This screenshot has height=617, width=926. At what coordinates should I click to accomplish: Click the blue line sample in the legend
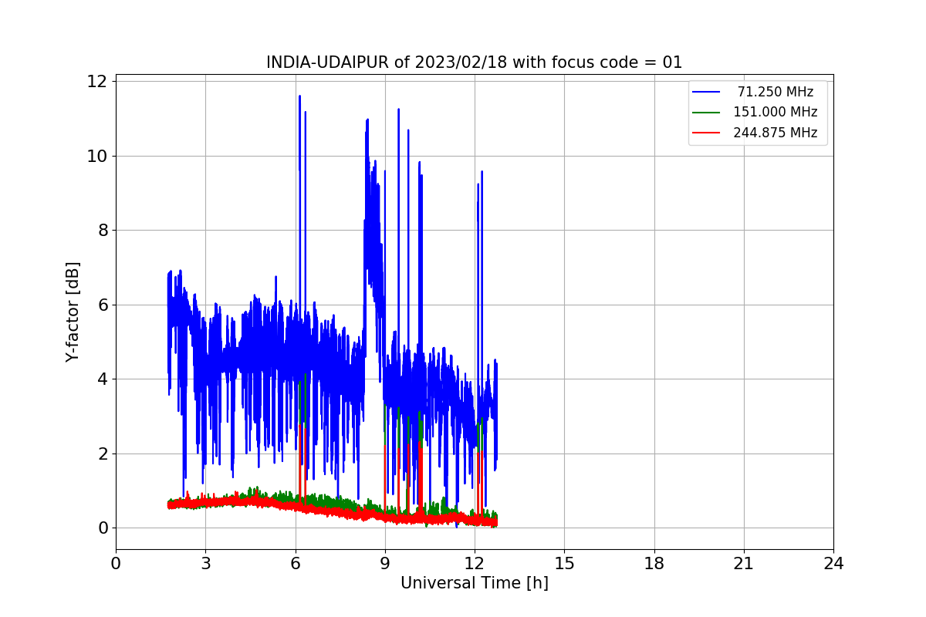coord(706,92)
